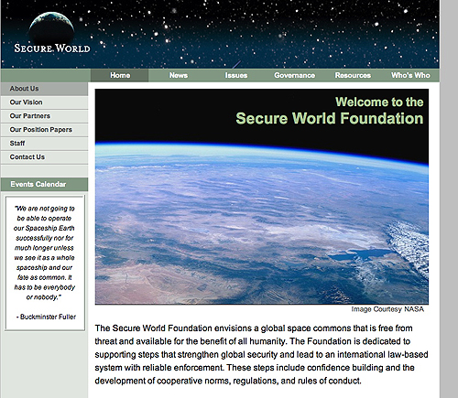
Task: Click the Secure World logo
Action: pos(51,33)
